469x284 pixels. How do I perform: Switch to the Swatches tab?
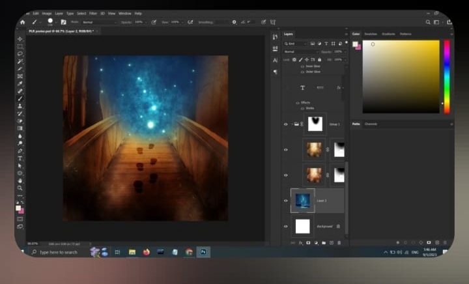[371, 34]
